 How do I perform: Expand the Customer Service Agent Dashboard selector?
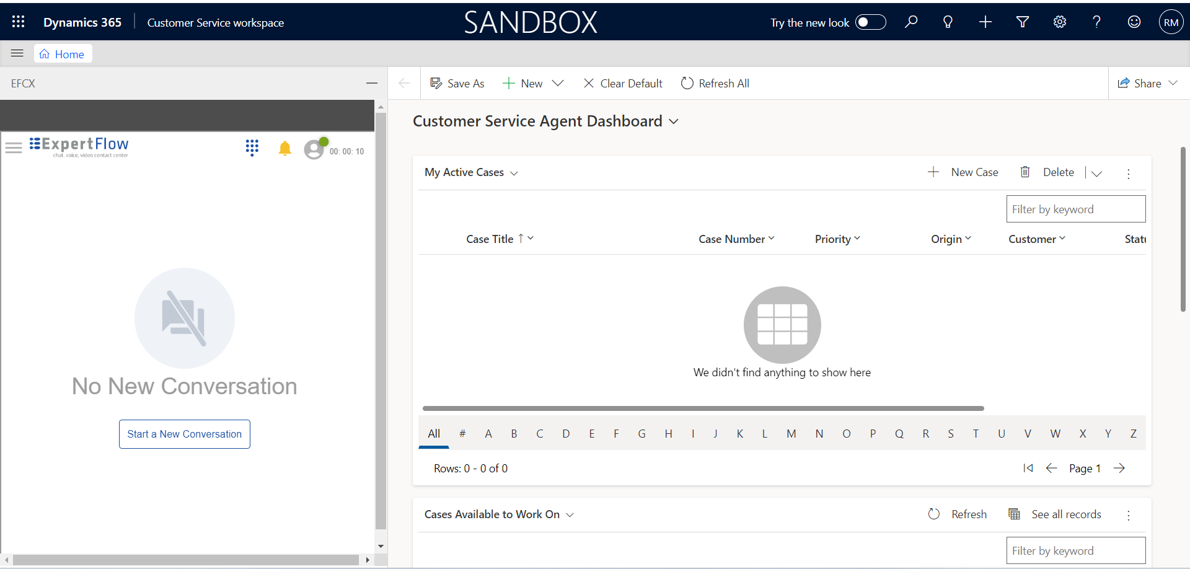tap(674, 121)
